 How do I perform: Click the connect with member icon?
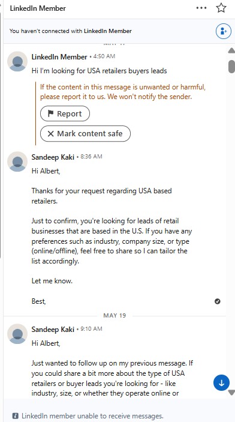(x=224, y=31)
